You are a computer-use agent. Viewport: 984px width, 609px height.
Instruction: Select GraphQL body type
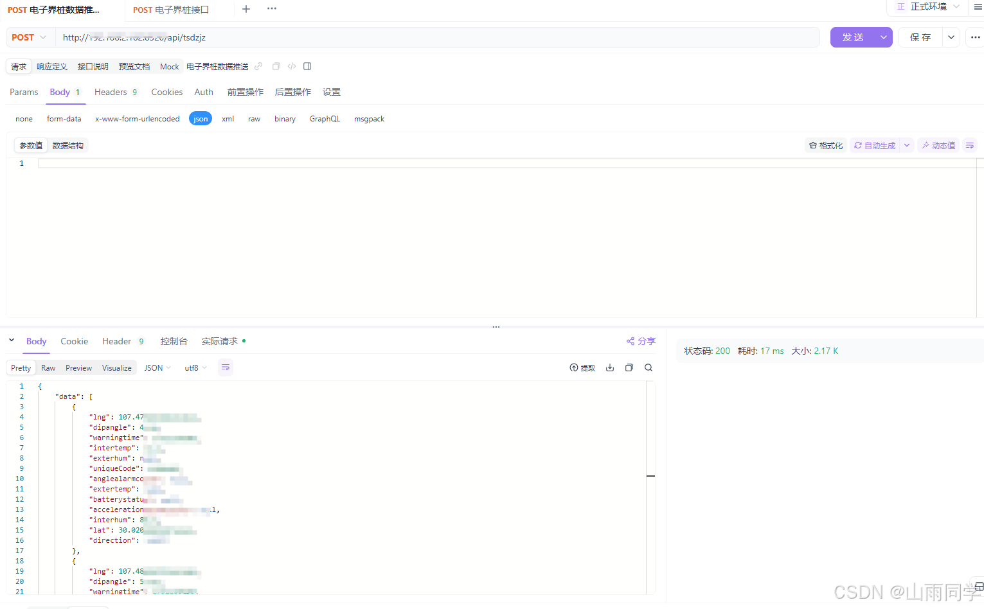click(325, 119)
